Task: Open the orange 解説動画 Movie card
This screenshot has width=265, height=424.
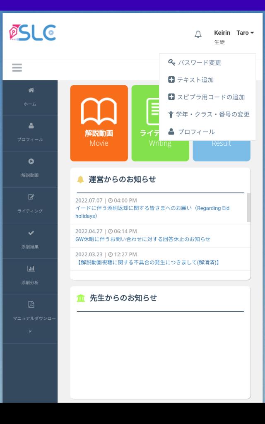Action: (x=99, y=123)
